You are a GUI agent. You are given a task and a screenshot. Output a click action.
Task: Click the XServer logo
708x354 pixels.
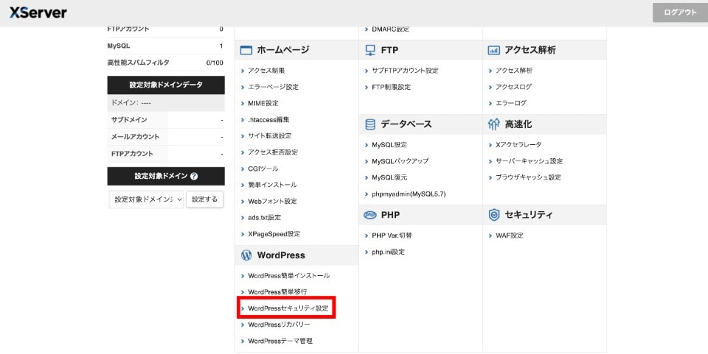coord(38,13)
